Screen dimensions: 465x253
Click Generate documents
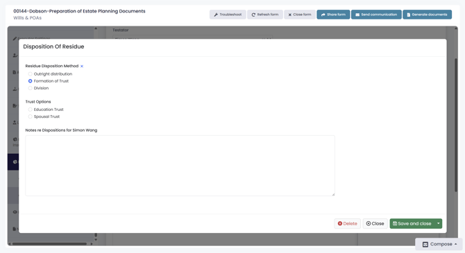click(427, 15)
